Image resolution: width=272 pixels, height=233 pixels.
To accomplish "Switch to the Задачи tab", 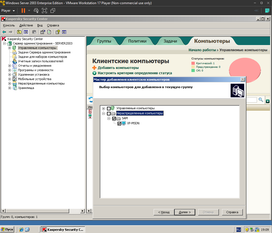I will (x=170, y=41).
